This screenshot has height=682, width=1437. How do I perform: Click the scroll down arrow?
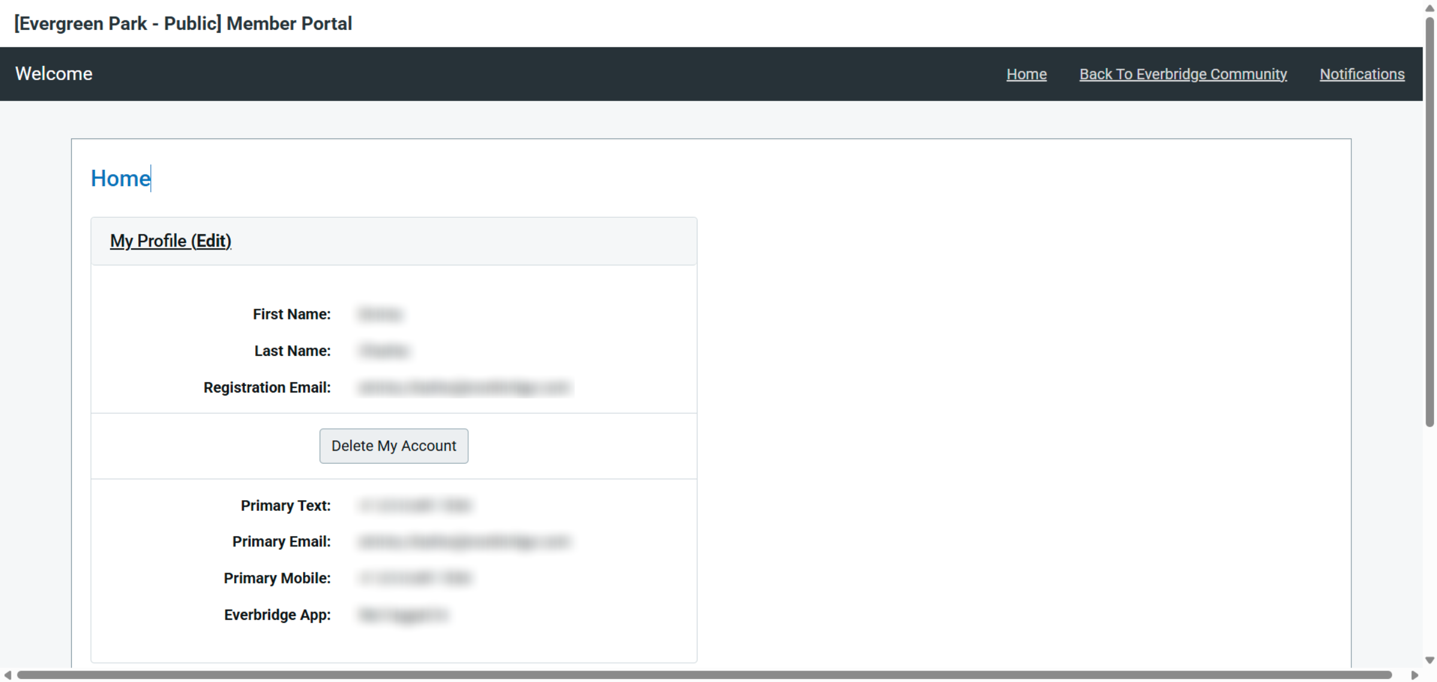click(1430, 660)
